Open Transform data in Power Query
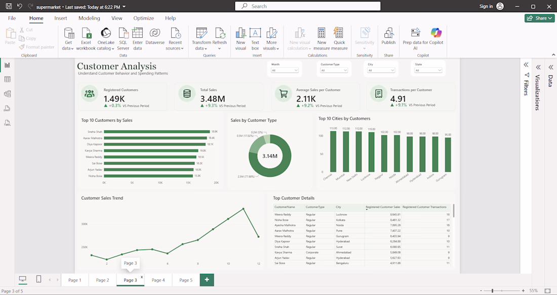 tap(202, 39)
